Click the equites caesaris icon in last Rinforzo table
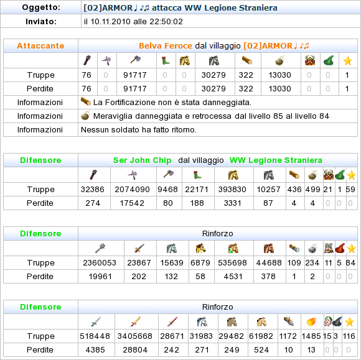The height and width of the screenshot is (360, 361). tap(262, 321)
